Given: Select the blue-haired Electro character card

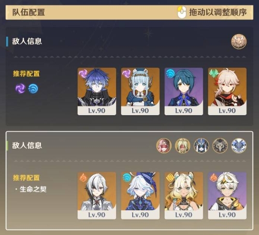Looking at the screenshot, I should pos(97,91).
